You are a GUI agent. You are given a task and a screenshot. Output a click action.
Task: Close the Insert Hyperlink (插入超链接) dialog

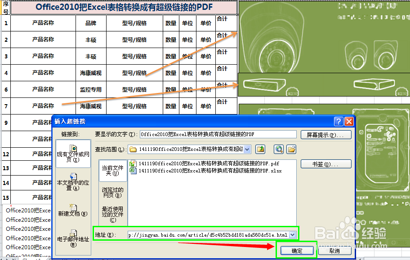[x=349, y=121]
